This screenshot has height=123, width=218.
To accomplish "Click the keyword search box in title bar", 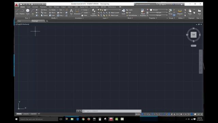I will pyautogui.click(x=145, y=4).
